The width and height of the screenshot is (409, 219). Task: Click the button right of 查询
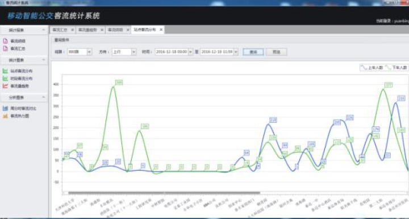coord(277,52)
